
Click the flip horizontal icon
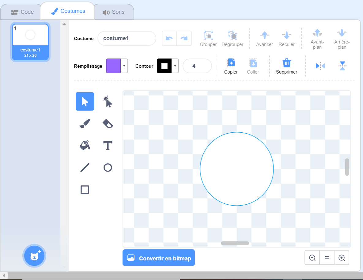point(320,66)
